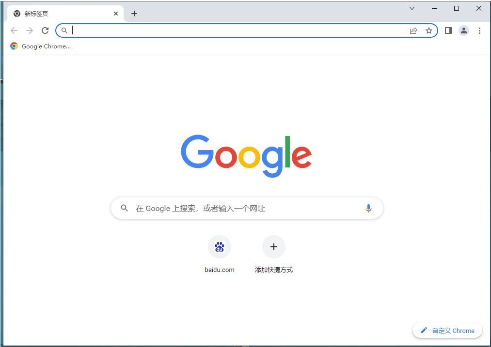This screenshot has width=491, height=347.
Task: Click the magnifier icon in Google search box
Action: (x=124, y=208)
